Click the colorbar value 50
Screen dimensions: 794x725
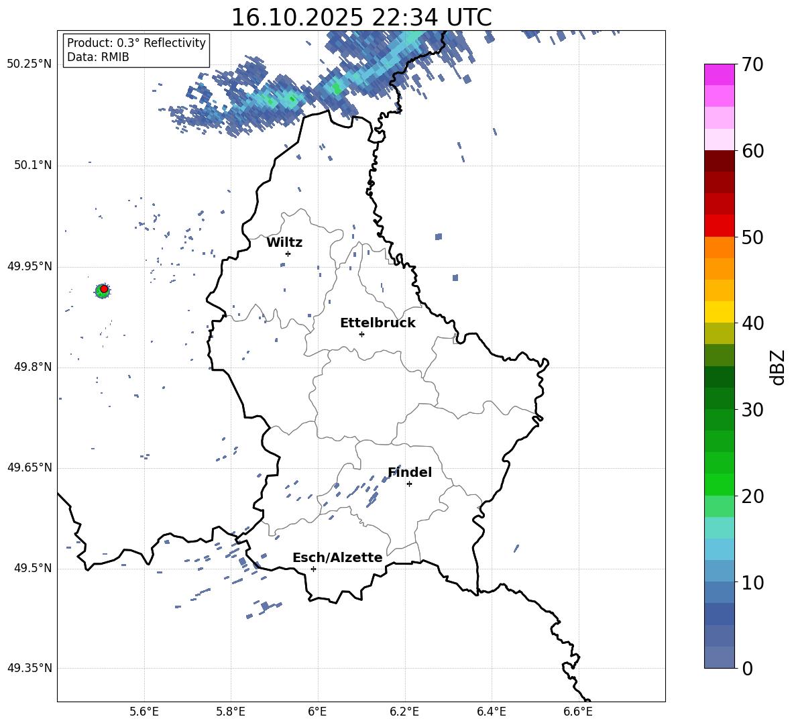point(752,237)
